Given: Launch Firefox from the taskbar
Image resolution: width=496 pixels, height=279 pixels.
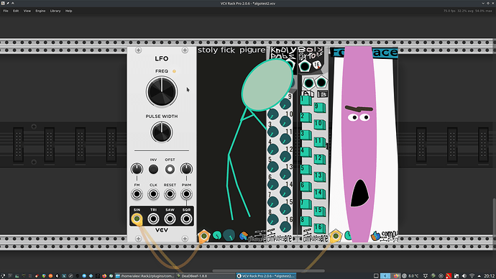Looking at the screenshot, I should [104, 276].
